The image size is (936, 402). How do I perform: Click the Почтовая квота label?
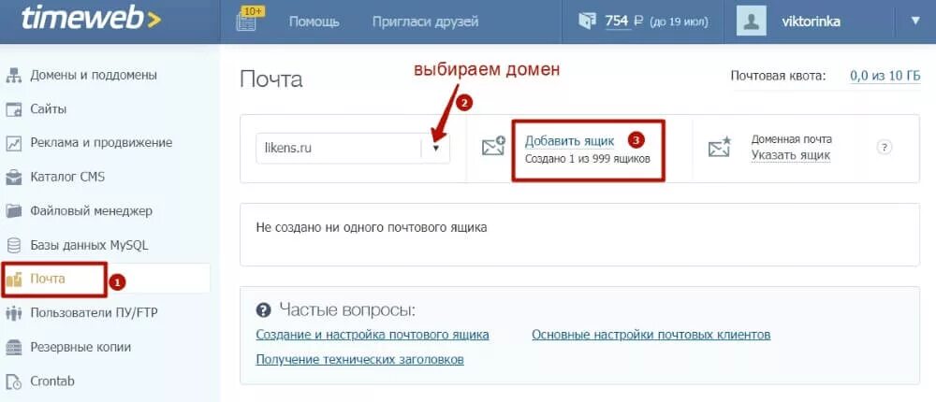click(x=779, y=77)
